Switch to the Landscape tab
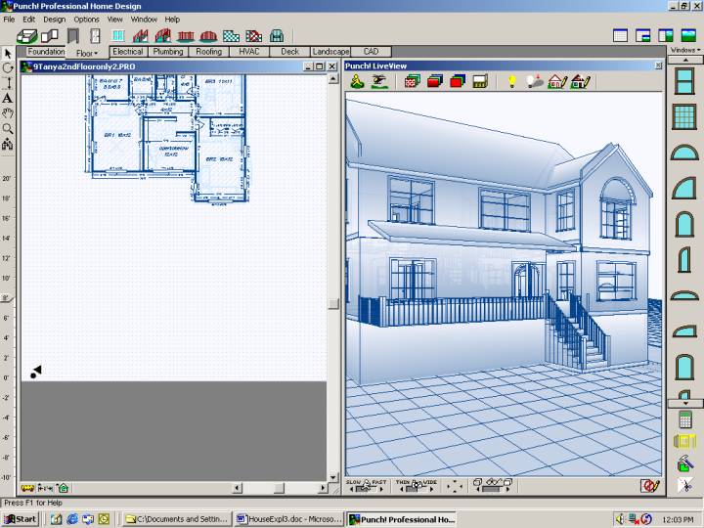704x528 pixels. pyautogui.click(x=330, y=52)
